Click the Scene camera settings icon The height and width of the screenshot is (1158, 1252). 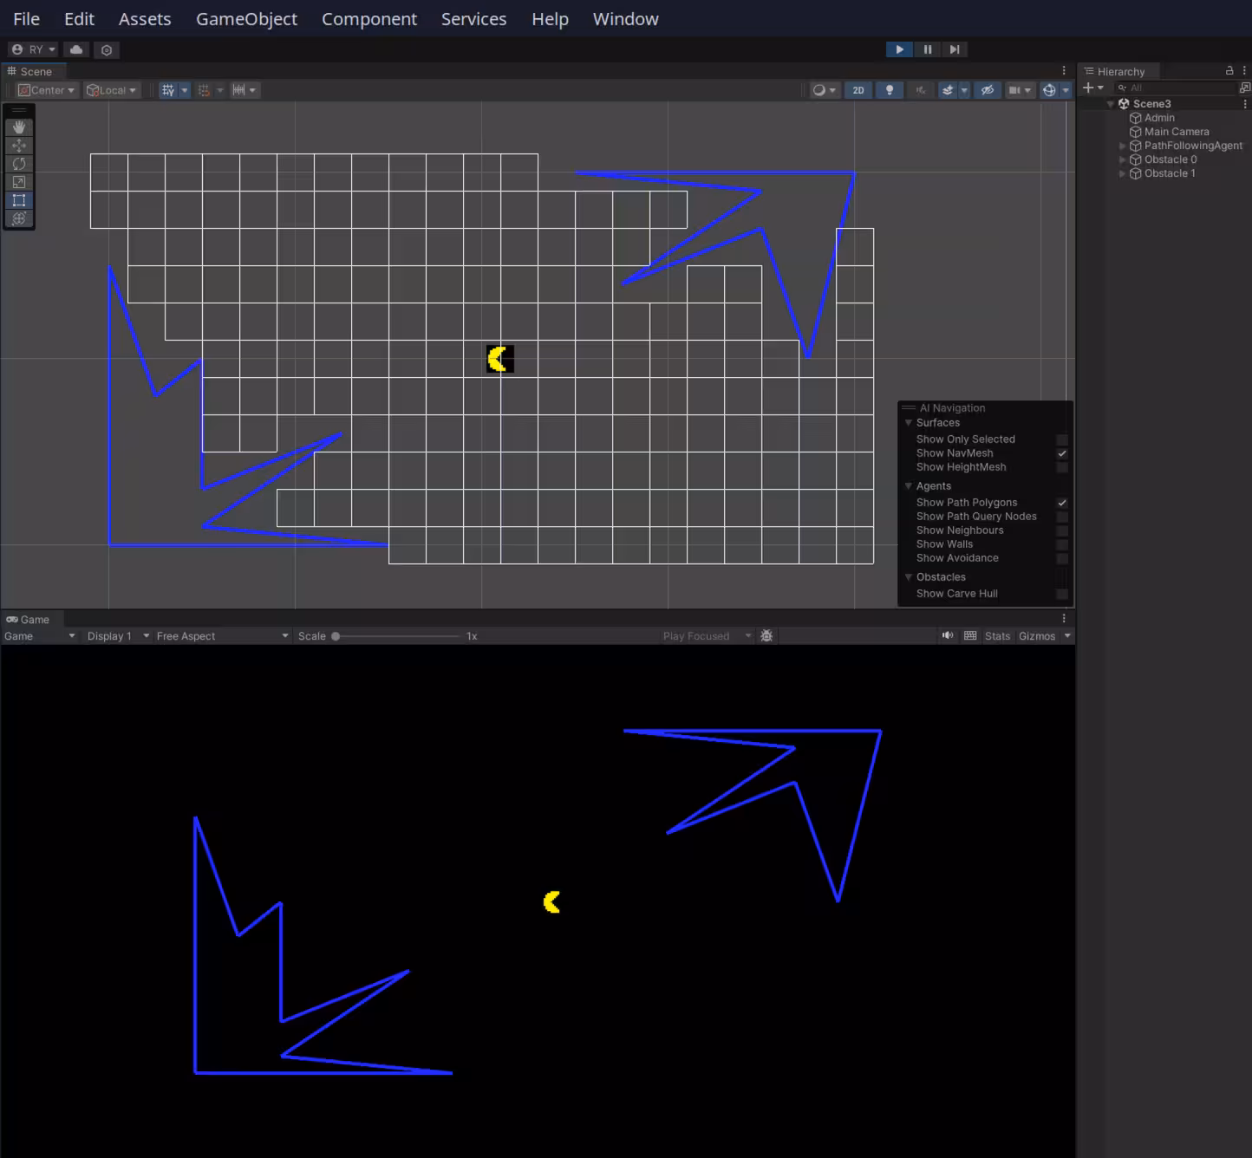click(x=1014, y=90)
